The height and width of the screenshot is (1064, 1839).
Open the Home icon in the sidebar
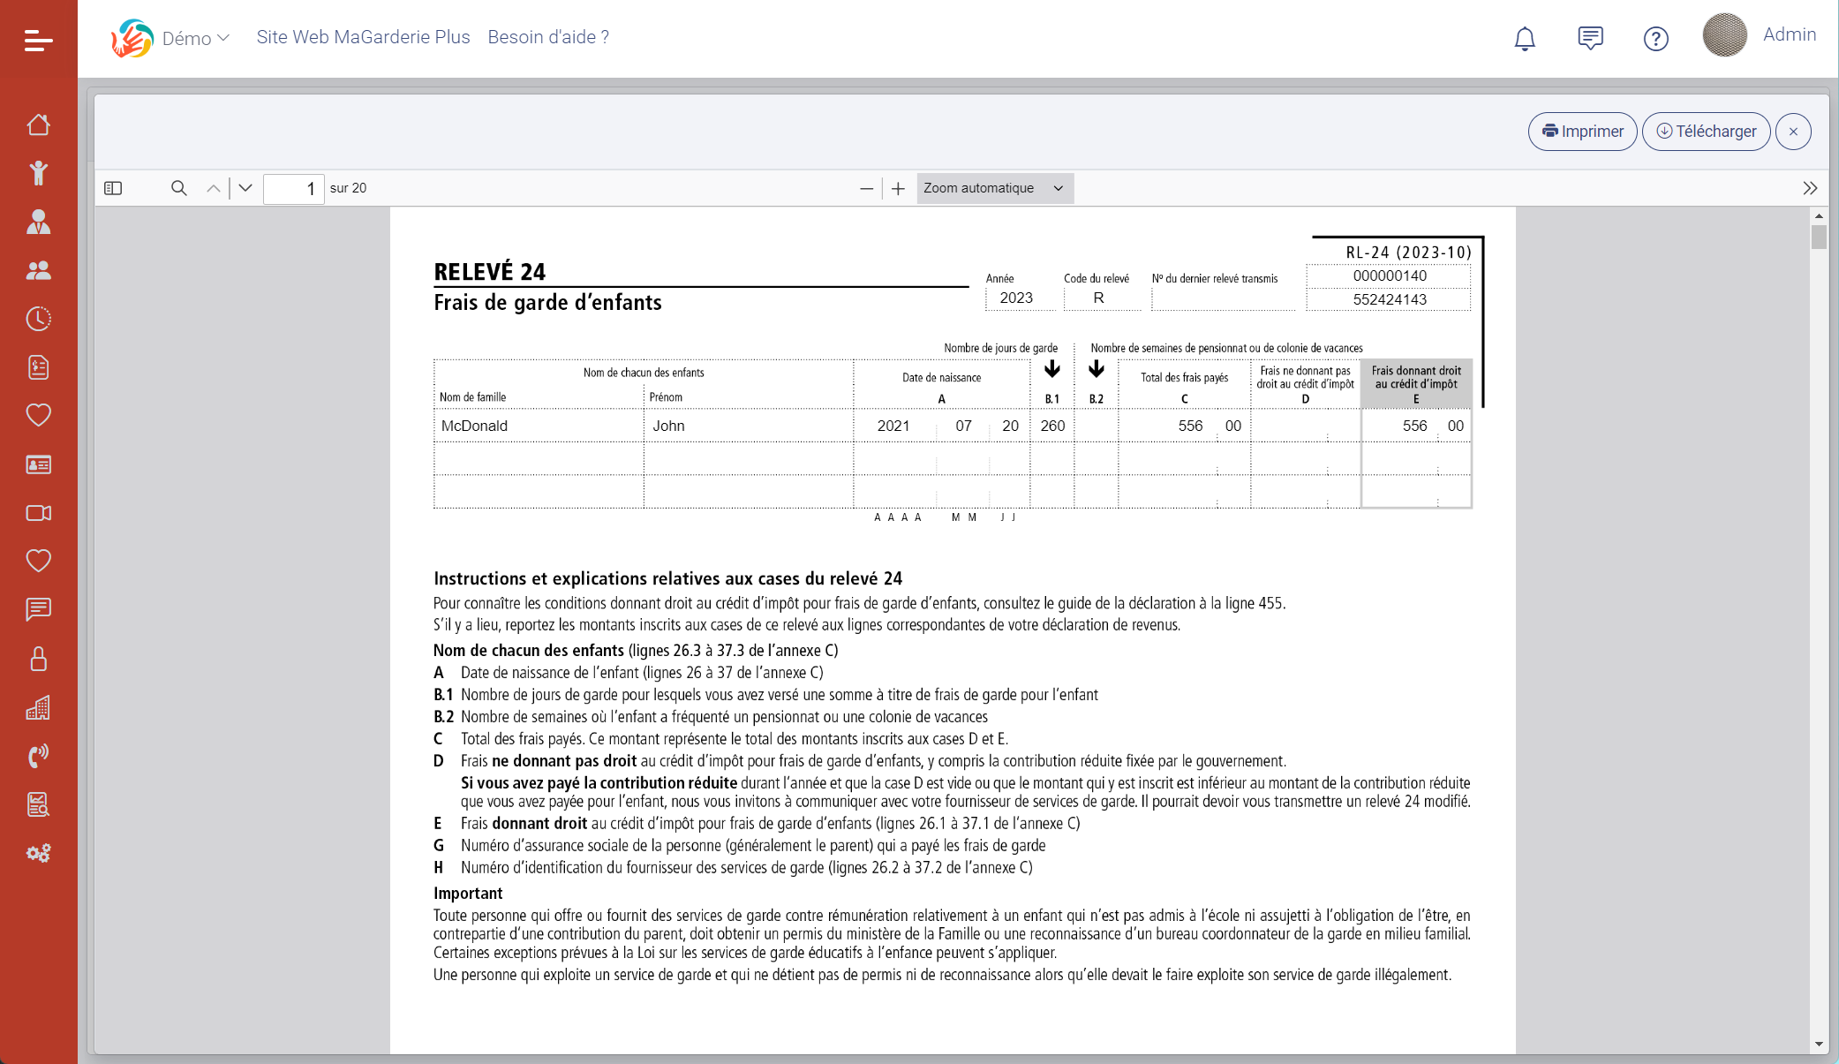pos(39,125)
